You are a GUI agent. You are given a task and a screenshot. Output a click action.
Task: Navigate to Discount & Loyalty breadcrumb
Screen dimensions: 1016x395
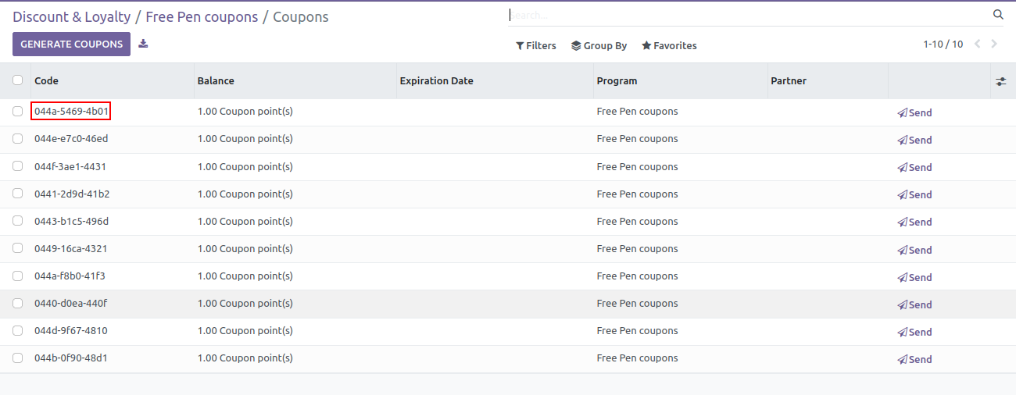click(72, 16)
